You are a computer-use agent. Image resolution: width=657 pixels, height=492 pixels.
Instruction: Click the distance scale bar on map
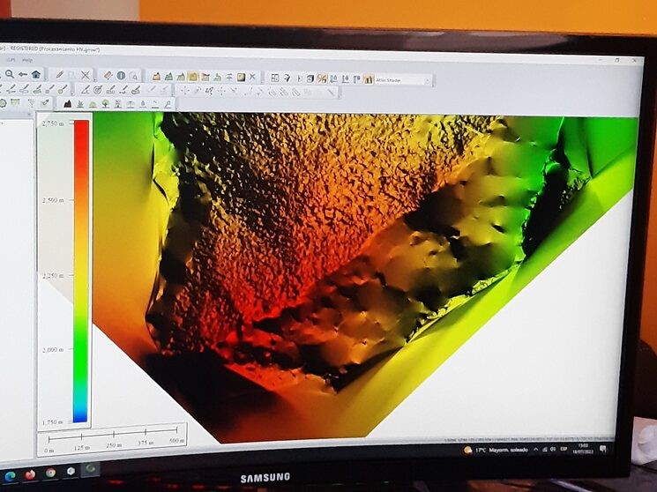(x=115, y=437)
